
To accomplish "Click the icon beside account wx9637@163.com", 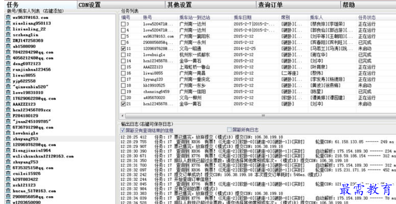I will [x=8, y=17].
